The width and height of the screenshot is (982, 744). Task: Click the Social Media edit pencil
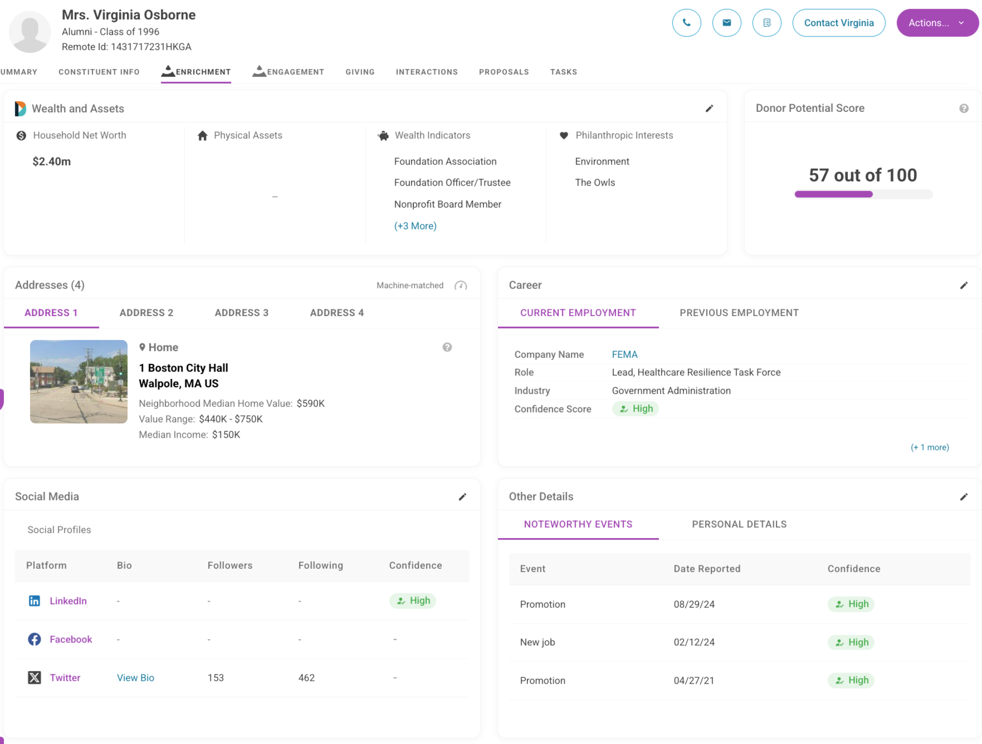(x=462, y=497)
